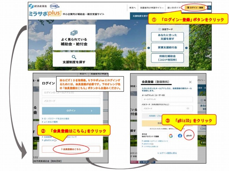Register with the Google account icon
Screen dimensions: 229x171
(x=171, y=136)
